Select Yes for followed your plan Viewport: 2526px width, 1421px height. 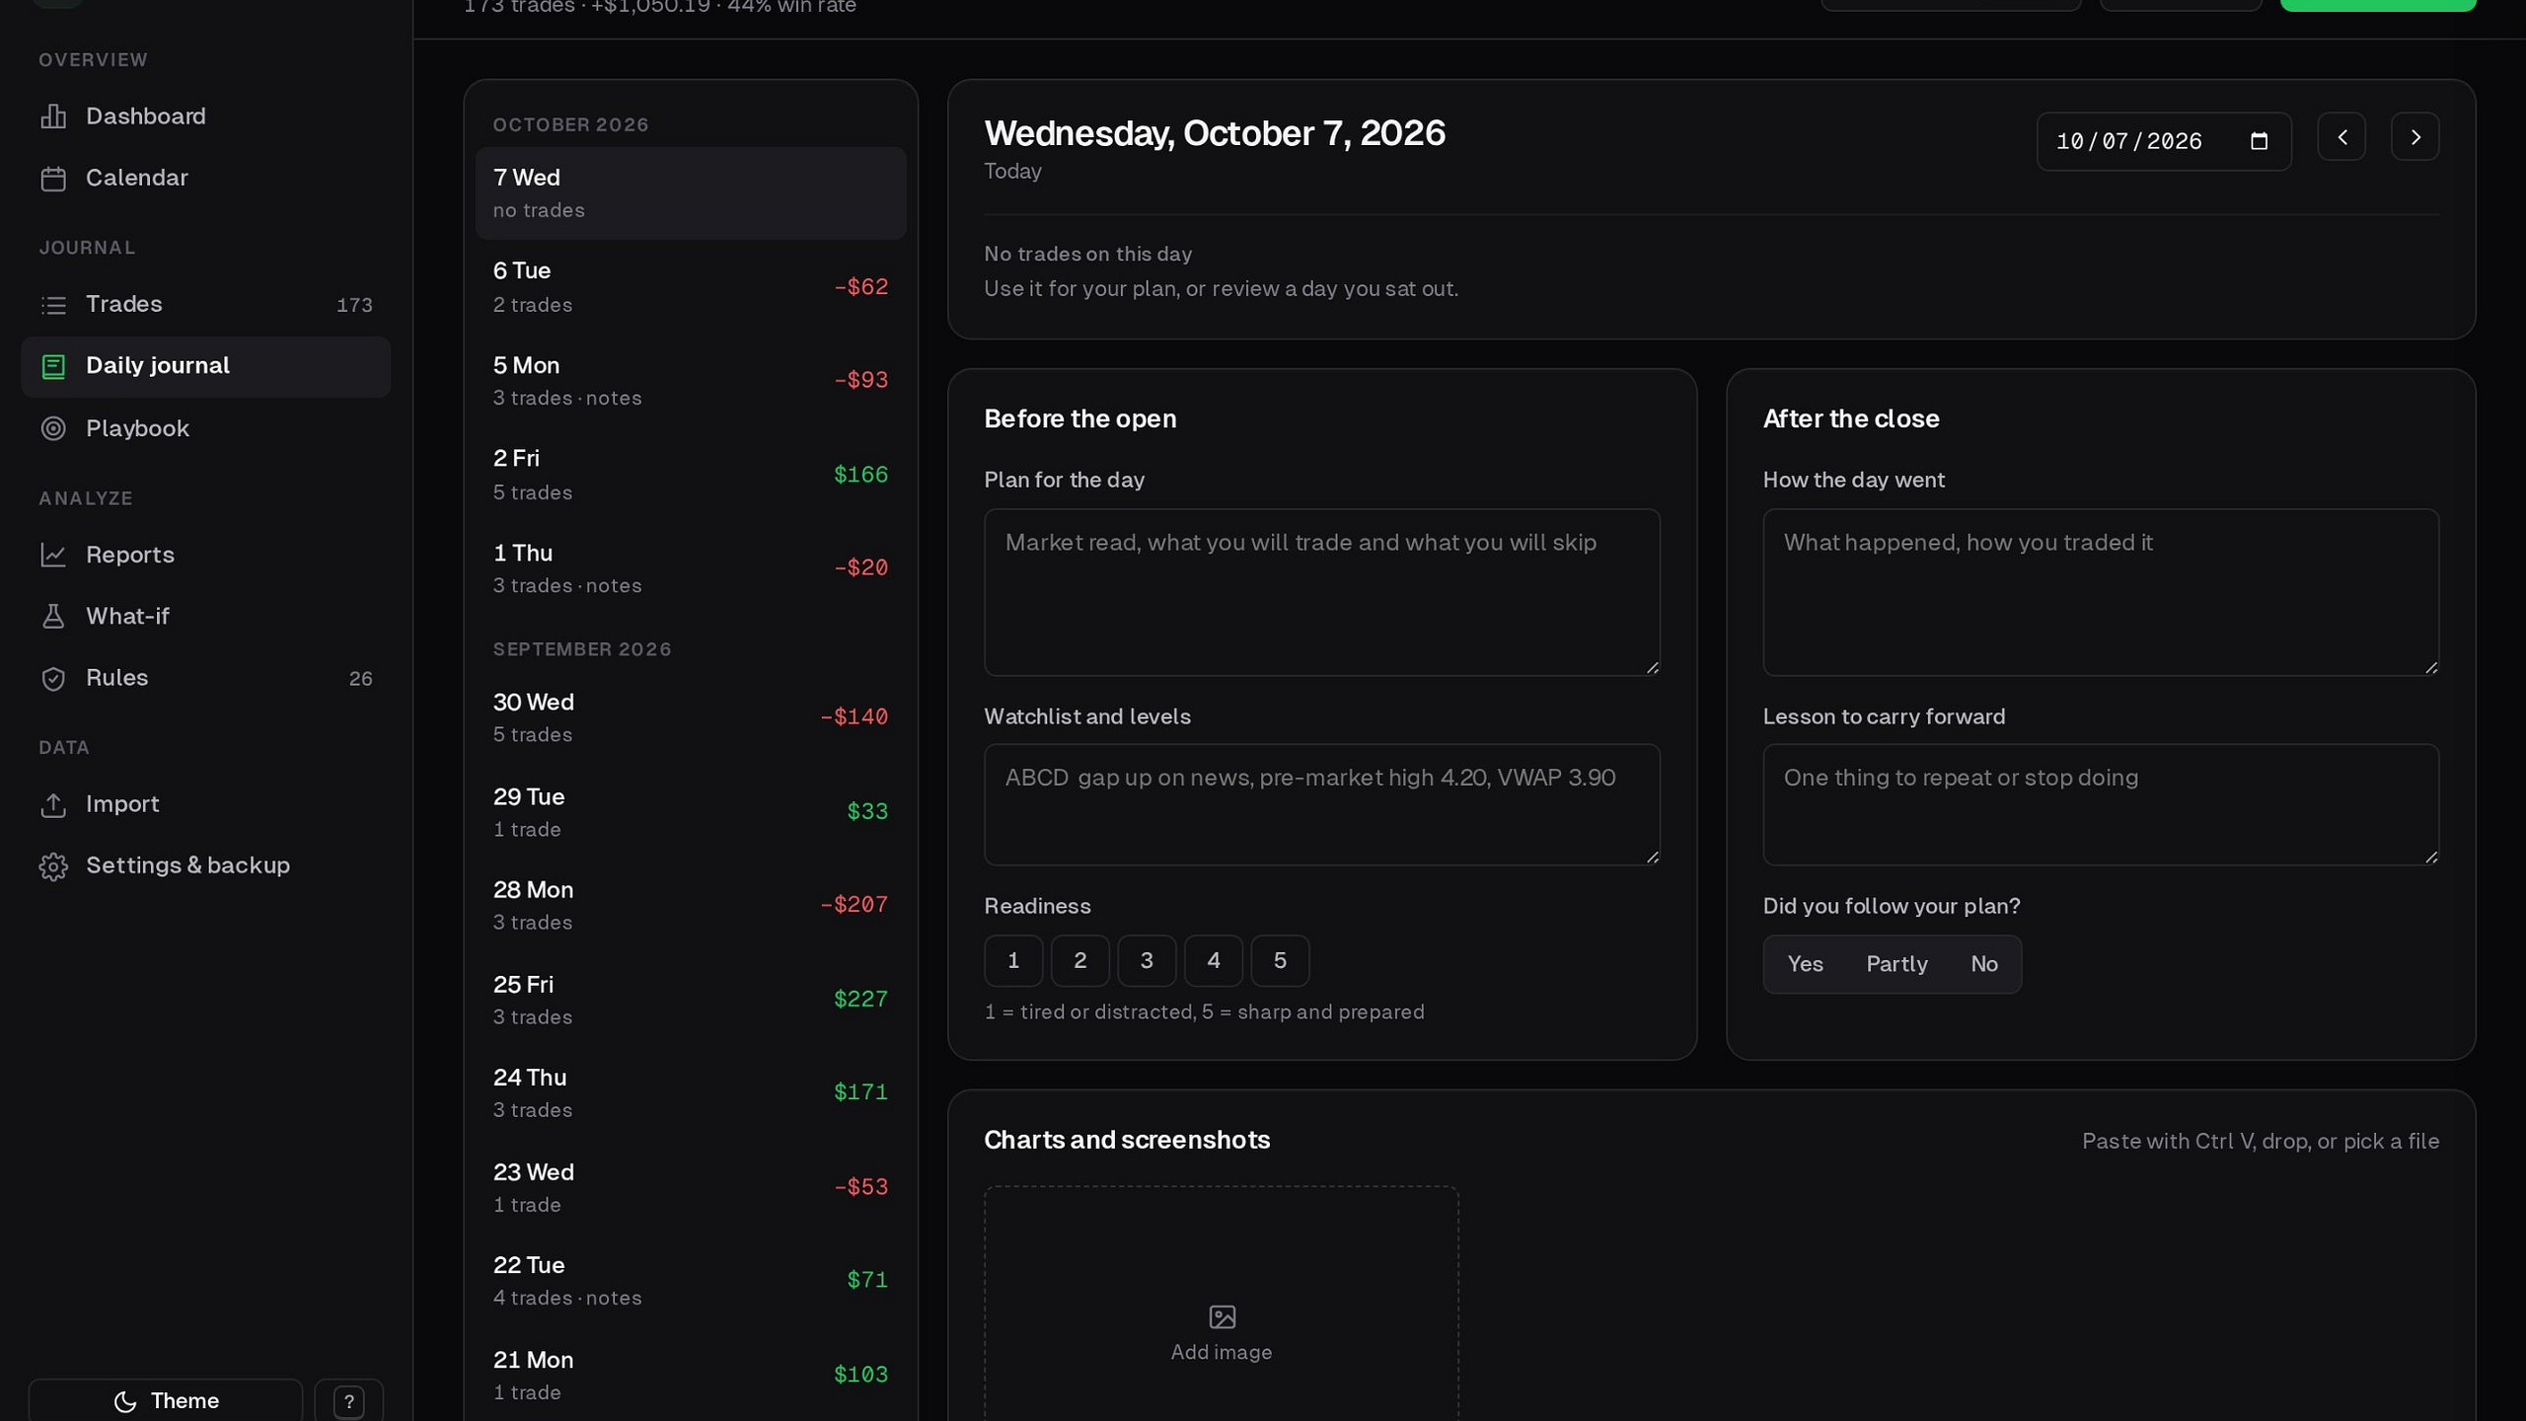[x=1806, y=964]
